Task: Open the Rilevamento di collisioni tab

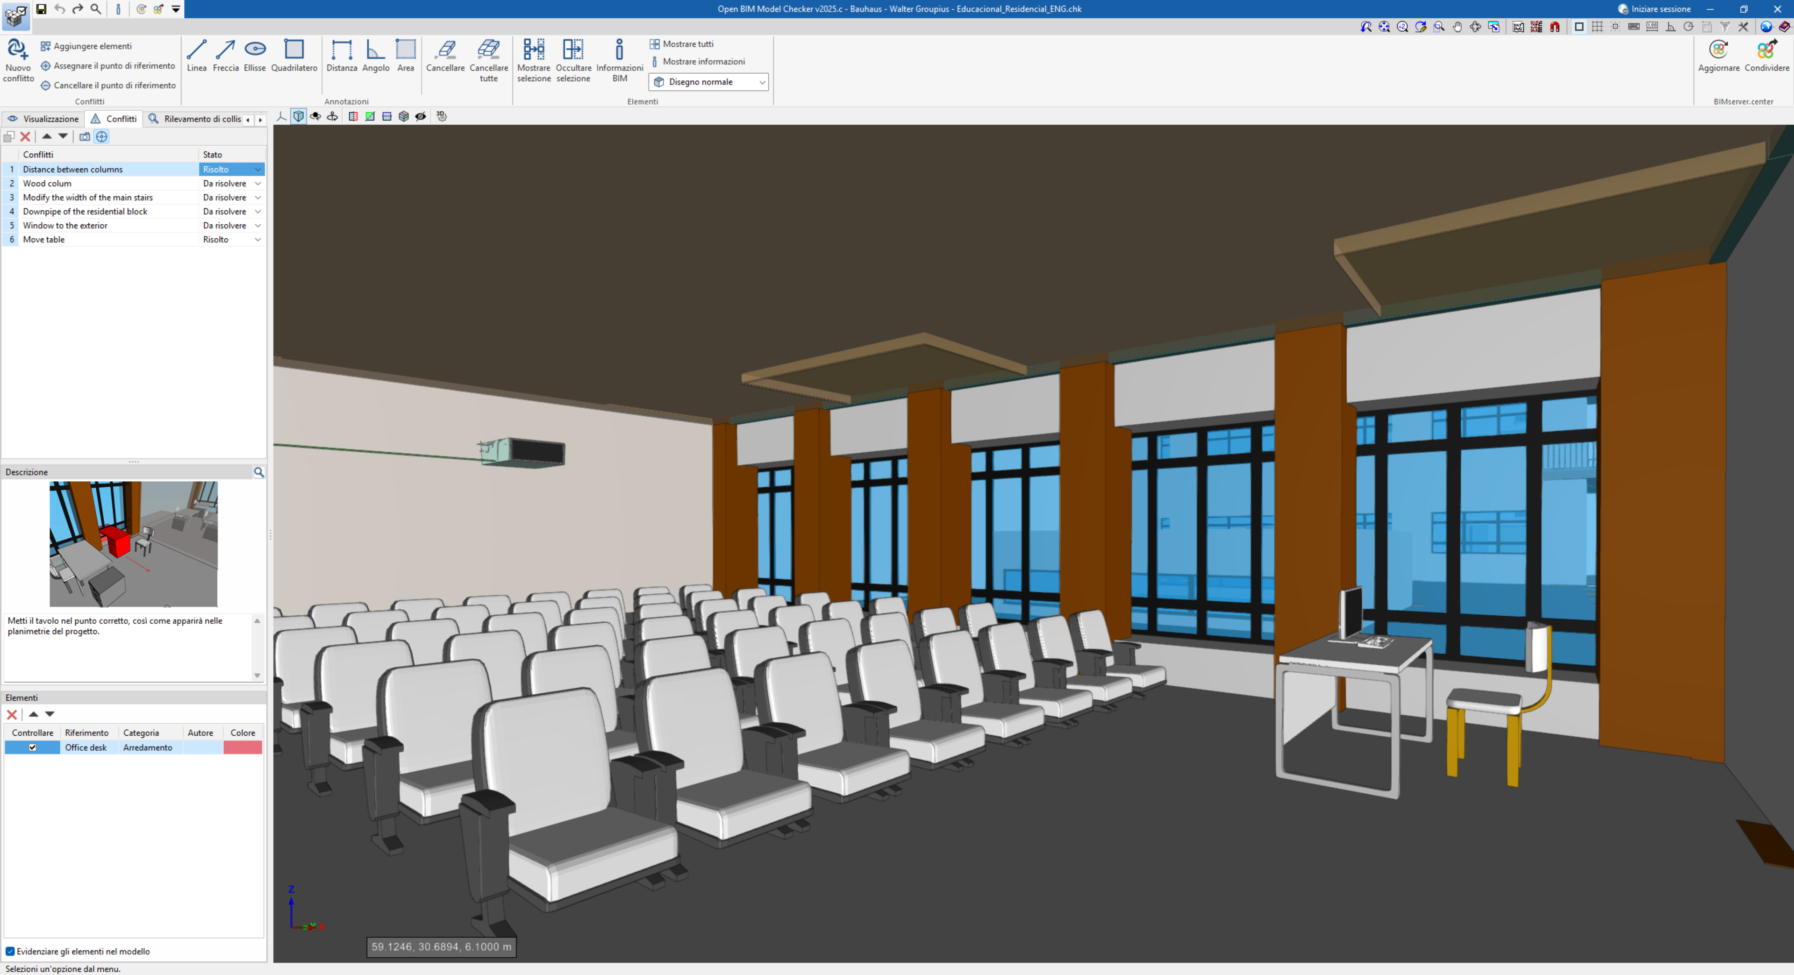Action: (x=195, y=119)
